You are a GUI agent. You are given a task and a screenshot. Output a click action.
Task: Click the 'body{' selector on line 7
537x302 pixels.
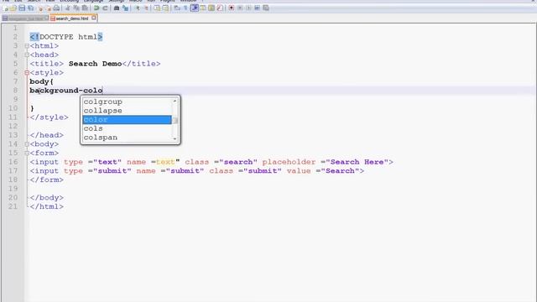click(x=41, y=81)
